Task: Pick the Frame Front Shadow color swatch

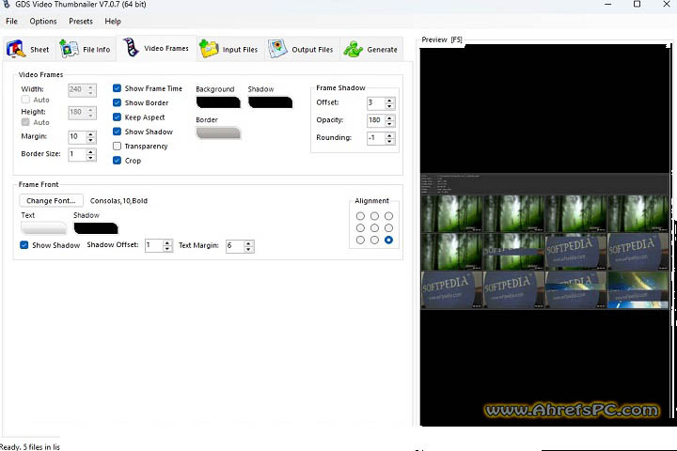Action: tap(96, 228)
